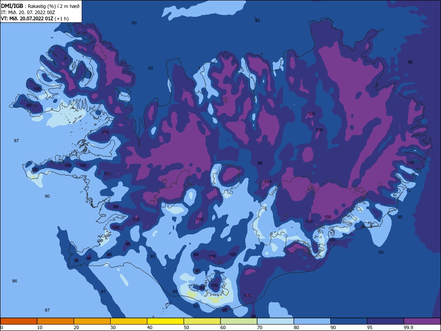
Task: Pick the purple above-99.9 legend swatch
Action: click(422, 321)
